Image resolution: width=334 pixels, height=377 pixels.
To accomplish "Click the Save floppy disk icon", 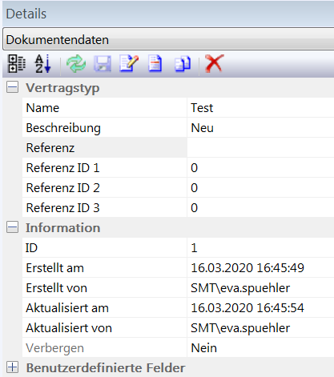I will tap(103, 63).
